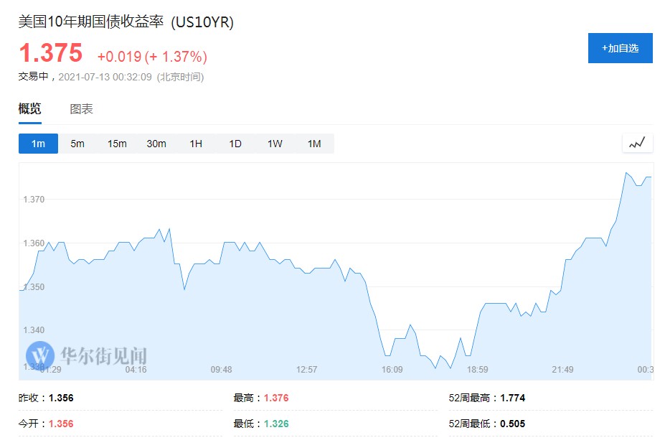Click the chart style line icon
This screenshot has width=665, height=448.
(637, 143)
